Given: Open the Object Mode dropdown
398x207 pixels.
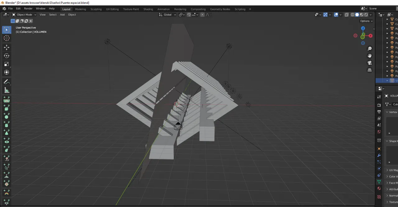Looking at the screenshot, I should click(24, 15).
